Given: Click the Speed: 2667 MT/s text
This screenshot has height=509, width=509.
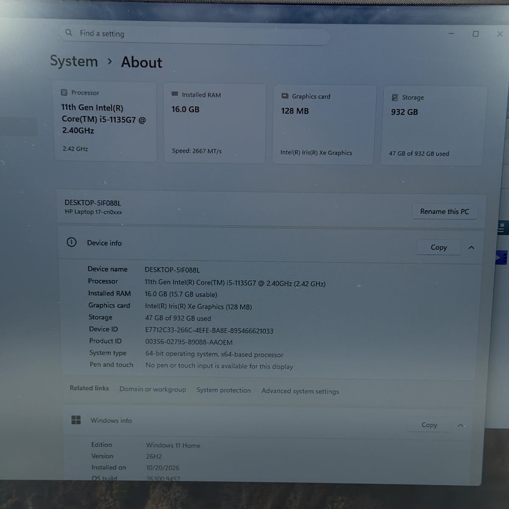Looking at the screenshot, I should point(197,151).
